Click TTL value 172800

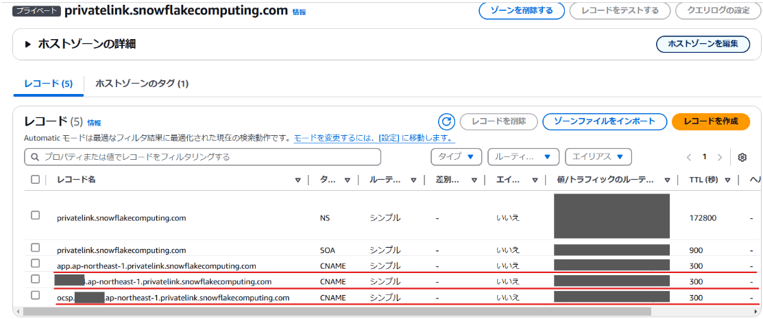click(x=703, y=217)
